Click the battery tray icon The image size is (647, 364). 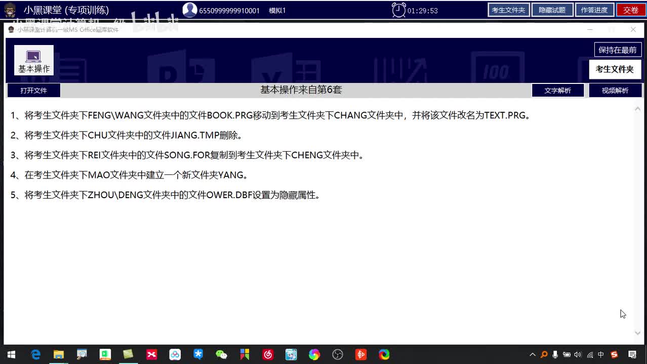click(x=567, y=354)
